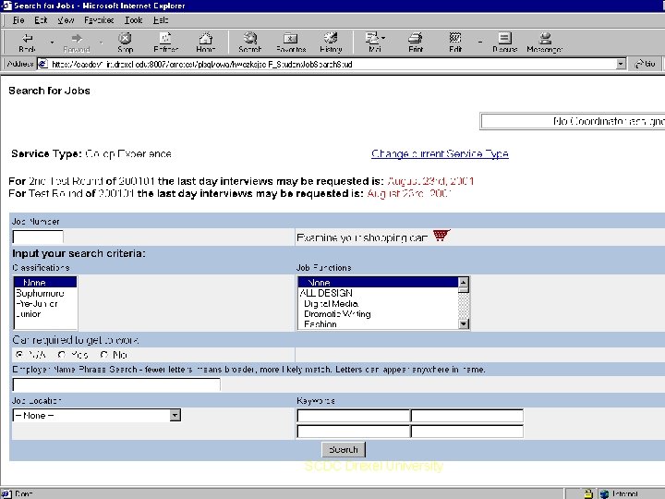Select Sophomore in Classifications list
665x499 pixels.
coord(45,293)
